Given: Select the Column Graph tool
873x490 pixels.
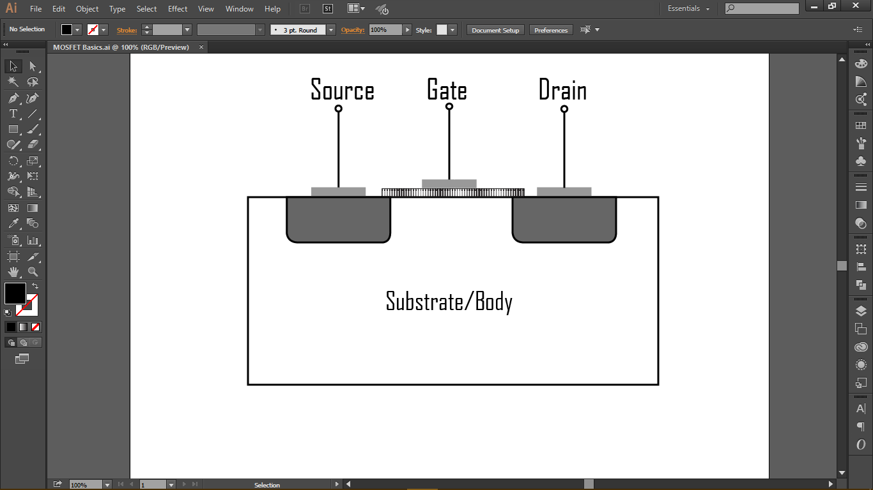Looking at the screenshot, I should pos(33,241).
